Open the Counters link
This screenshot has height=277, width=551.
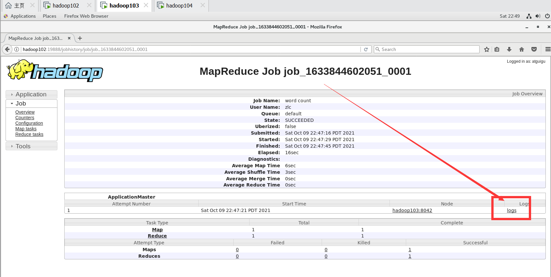pyautogui.click(x=25, y=118)
